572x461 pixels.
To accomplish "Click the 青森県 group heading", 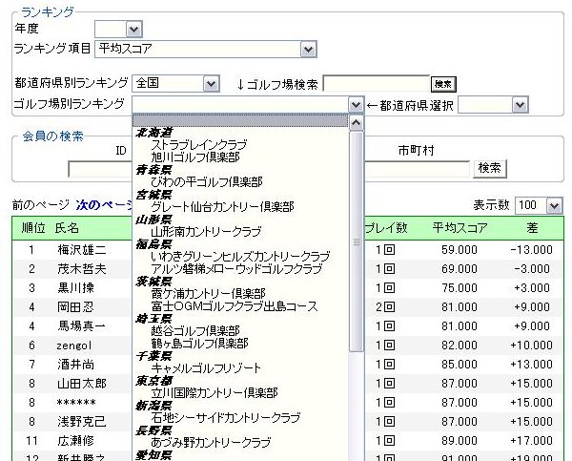I will click(153, 170).
